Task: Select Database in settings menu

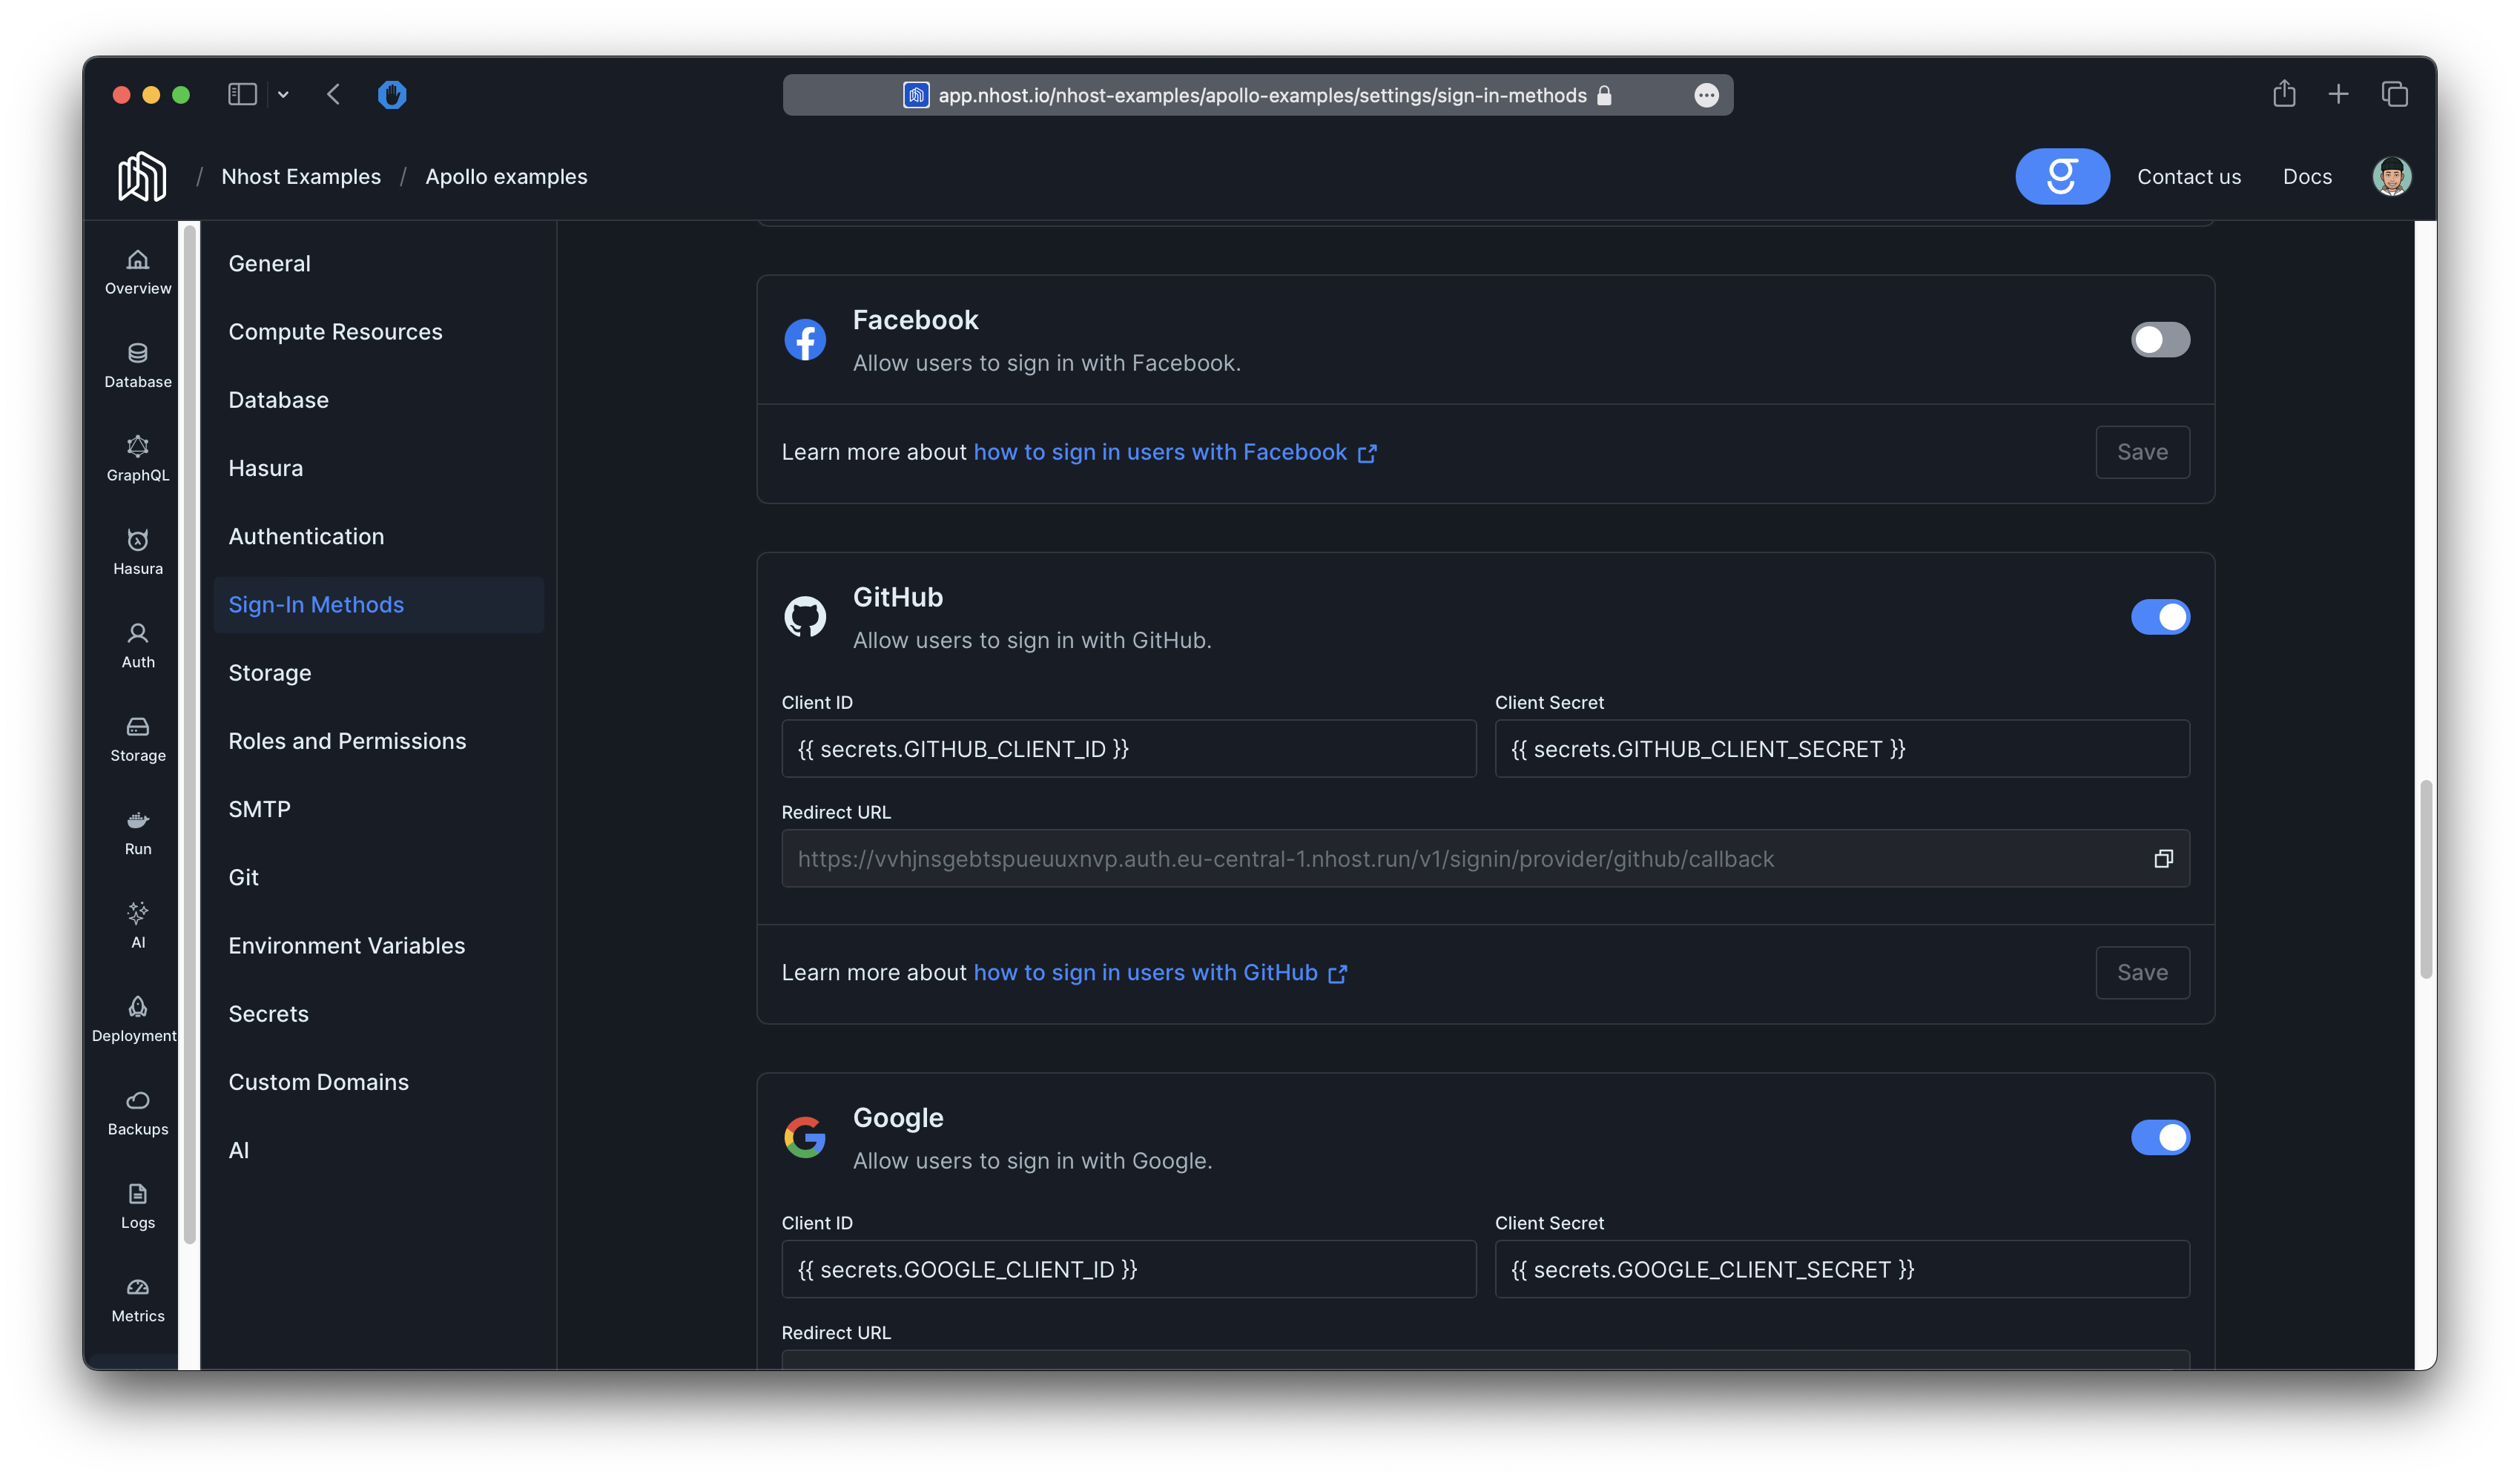Action: tap(378, 399)
